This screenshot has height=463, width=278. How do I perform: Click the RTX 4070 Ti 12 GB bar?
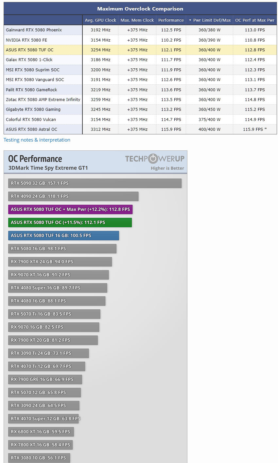click(46, 366)
